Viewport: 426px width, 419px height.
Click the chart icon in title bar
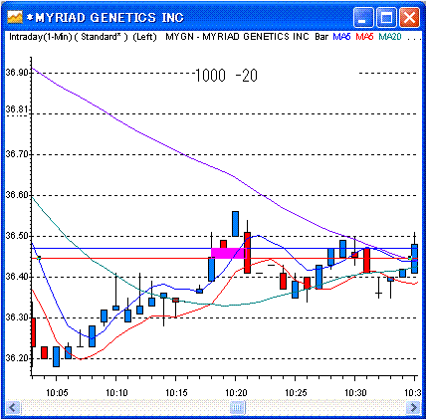pyautogui.click(x=15, y=17)
